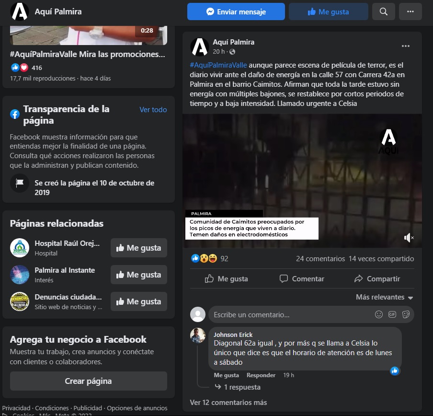The height and width of the screenshot is (416, 433).
Task: Open the Condiciones footer link
Action: (52, 408)
